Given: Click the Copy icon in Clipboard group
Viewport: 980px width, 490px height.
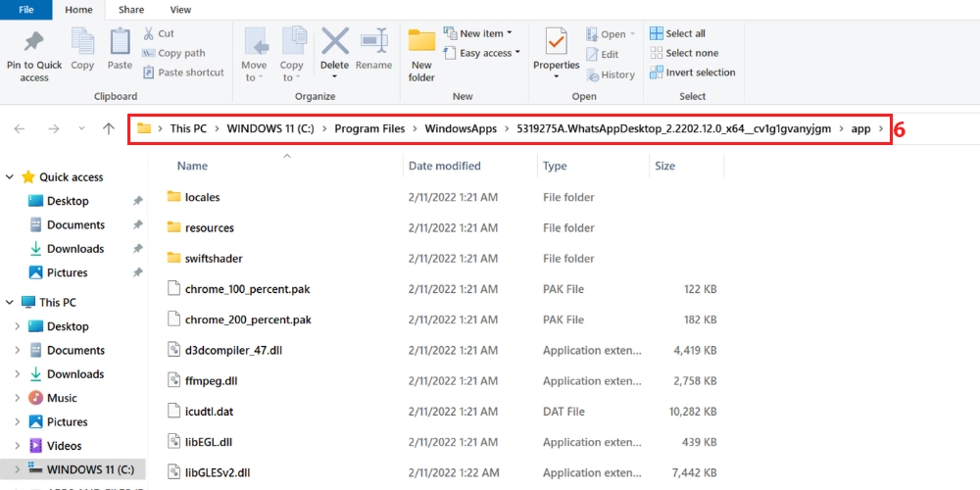Looking at the screenshot, I should click(82, 41).
